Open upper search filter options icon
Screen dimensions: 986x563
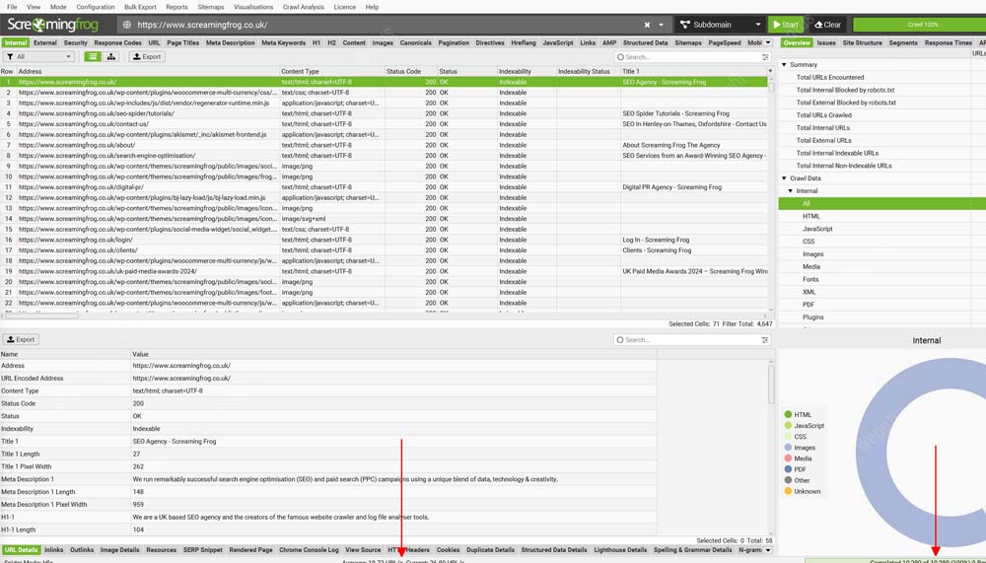coord(765,56)
